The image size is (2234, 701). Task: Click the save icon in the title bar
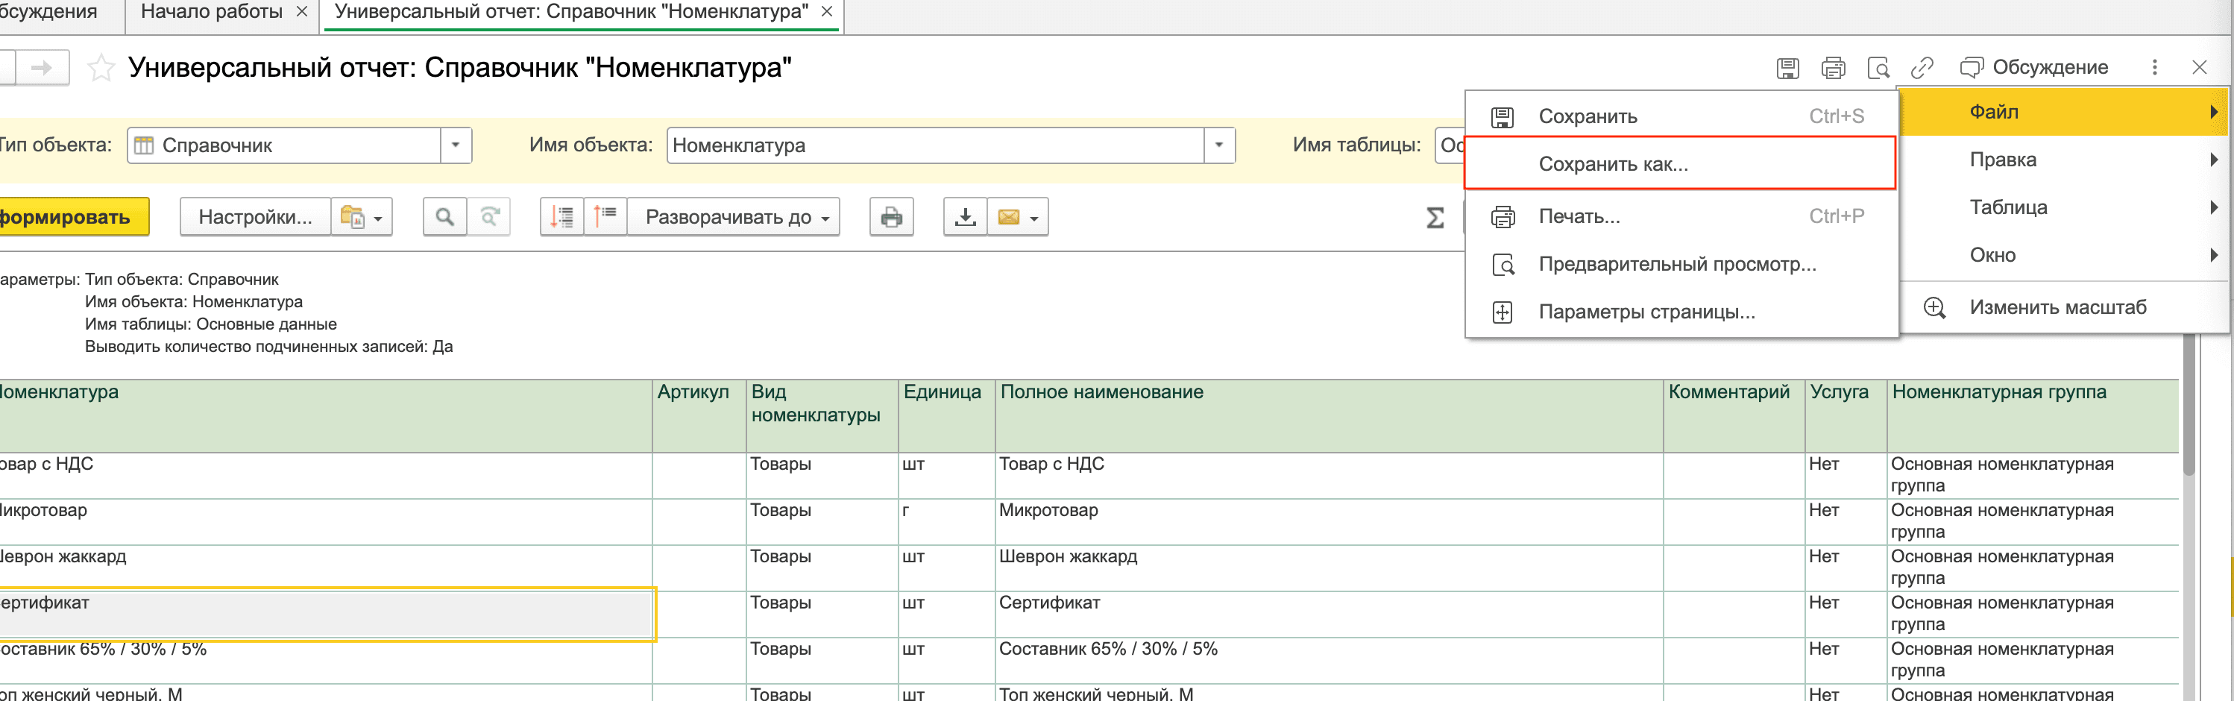(1787, 68)
